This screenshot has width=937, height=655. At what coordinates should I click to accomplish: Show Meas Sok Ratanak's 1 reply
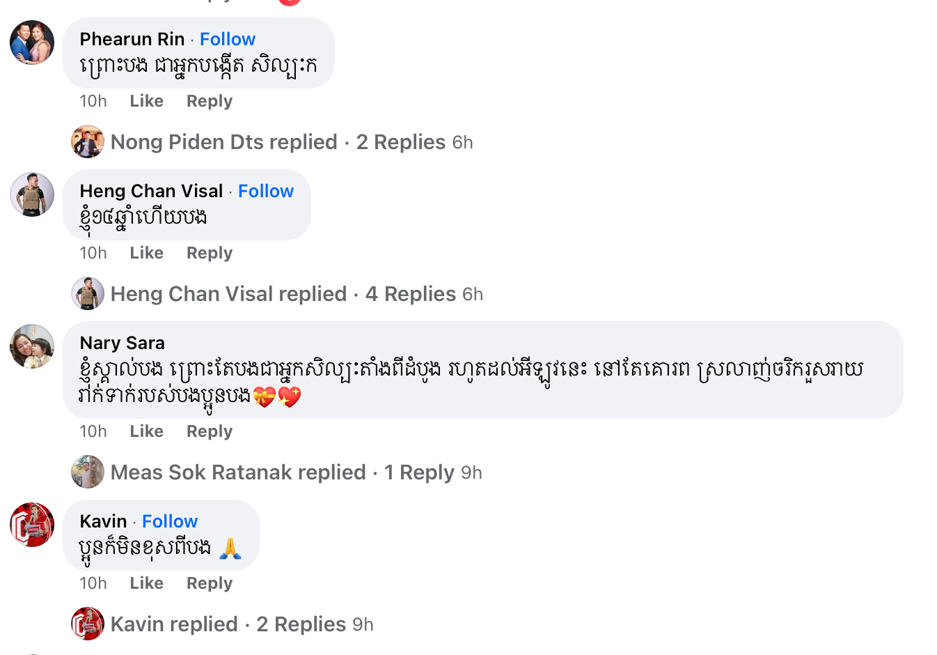point(419,472)
